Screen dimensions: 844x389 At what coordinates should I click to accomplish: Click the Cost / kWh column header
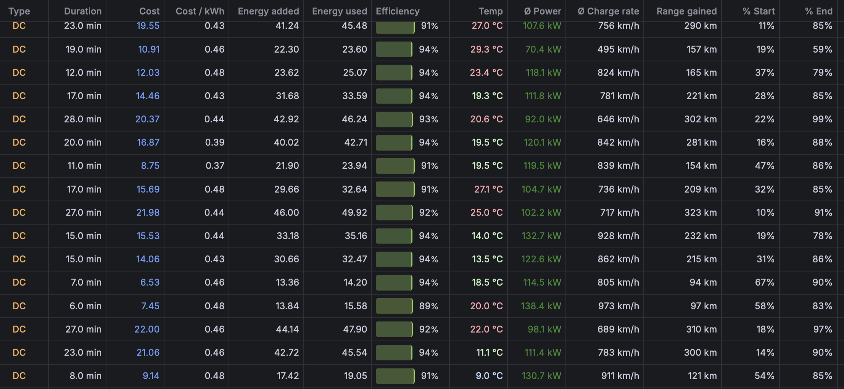pos(200,11)
